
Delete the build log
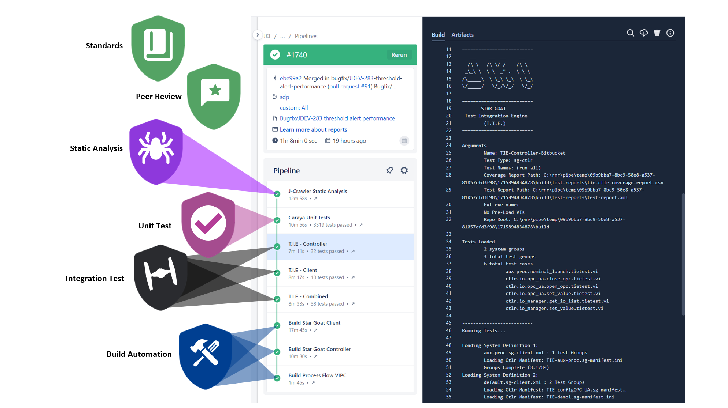(657, 33)
